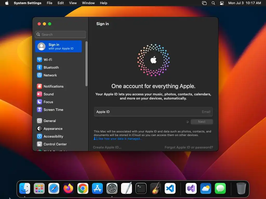Open the Edit menu
The width and height of the screenshot is (266, 199).
click(61, 3)
